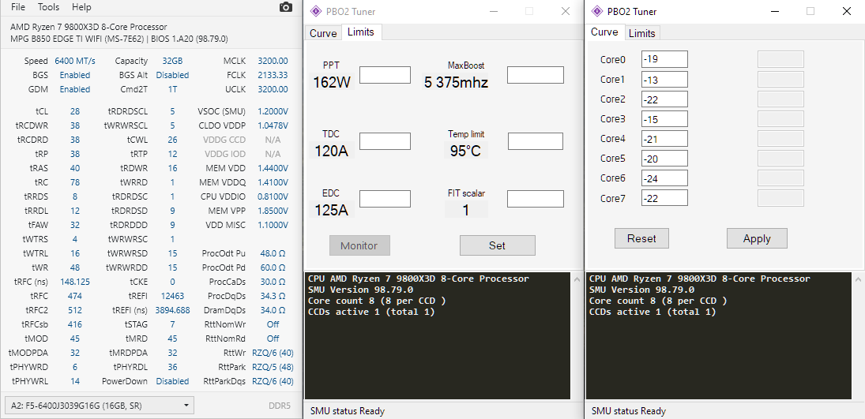Click the DDR5 label in ZenTimings
865x419 pixels.
point(279,406)
